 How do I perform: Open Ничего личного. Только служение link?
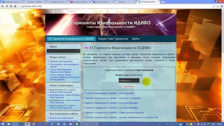tap(64, 77)
